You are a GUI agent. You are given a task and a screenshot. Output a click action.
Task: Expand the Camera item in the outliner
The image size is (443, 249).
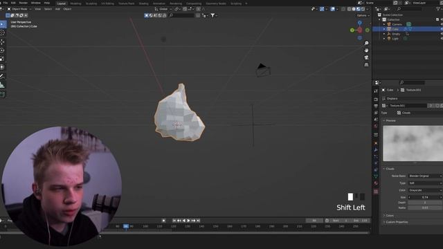(384, 24)
